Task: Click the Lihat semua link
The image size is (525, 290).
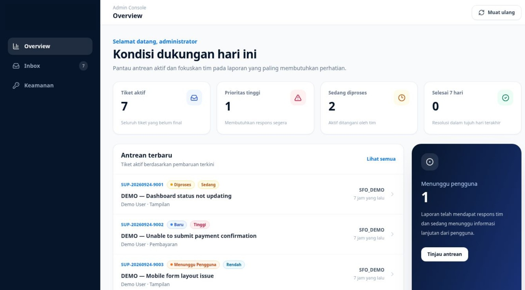Action: (x=381, y=159)
